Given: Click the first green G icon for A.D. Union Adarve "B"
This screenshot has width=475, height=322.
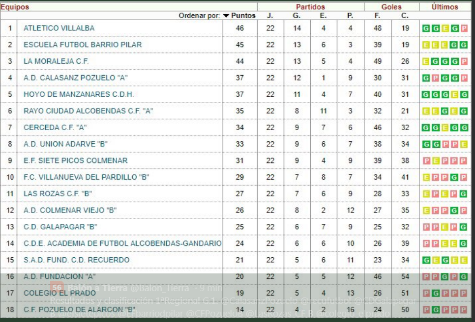Looking at the screenshot, I should click(426, 144).
